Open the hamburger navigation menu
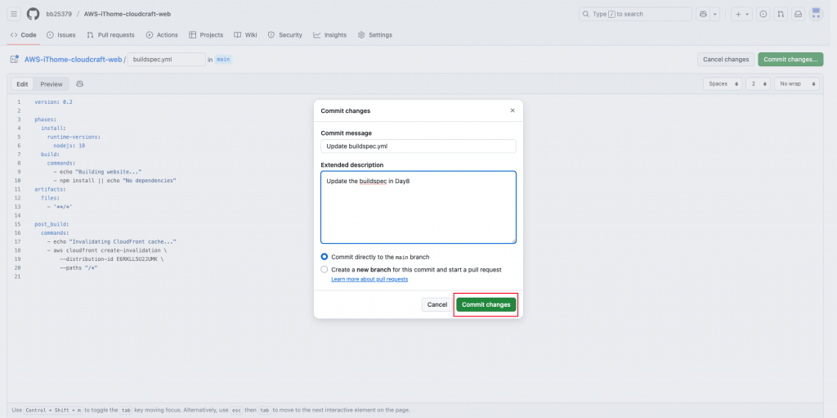The height and width of the screenshot is (418, 837). point(14,14)
